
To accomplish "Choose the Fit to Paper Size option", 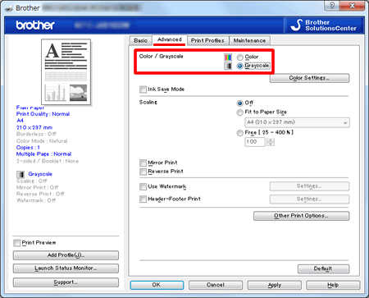I will point(239,112).
